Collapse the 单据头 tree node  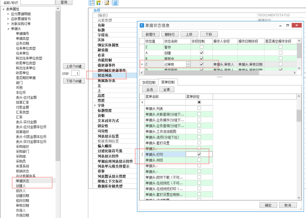[8, 29]
